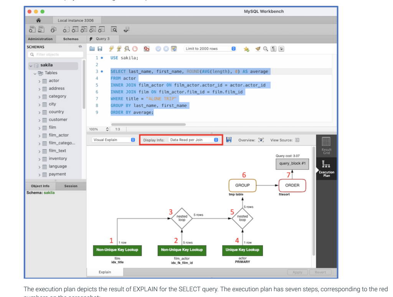Expand the film_actor table node
393x297 pixels.
(40, 136)
